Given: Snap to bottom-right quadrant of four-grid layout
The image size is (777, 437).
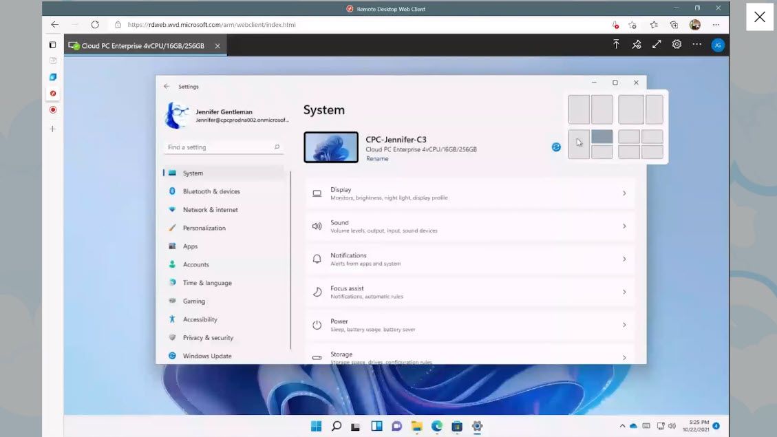Looking at the screenshot, I should coord(652,152).
